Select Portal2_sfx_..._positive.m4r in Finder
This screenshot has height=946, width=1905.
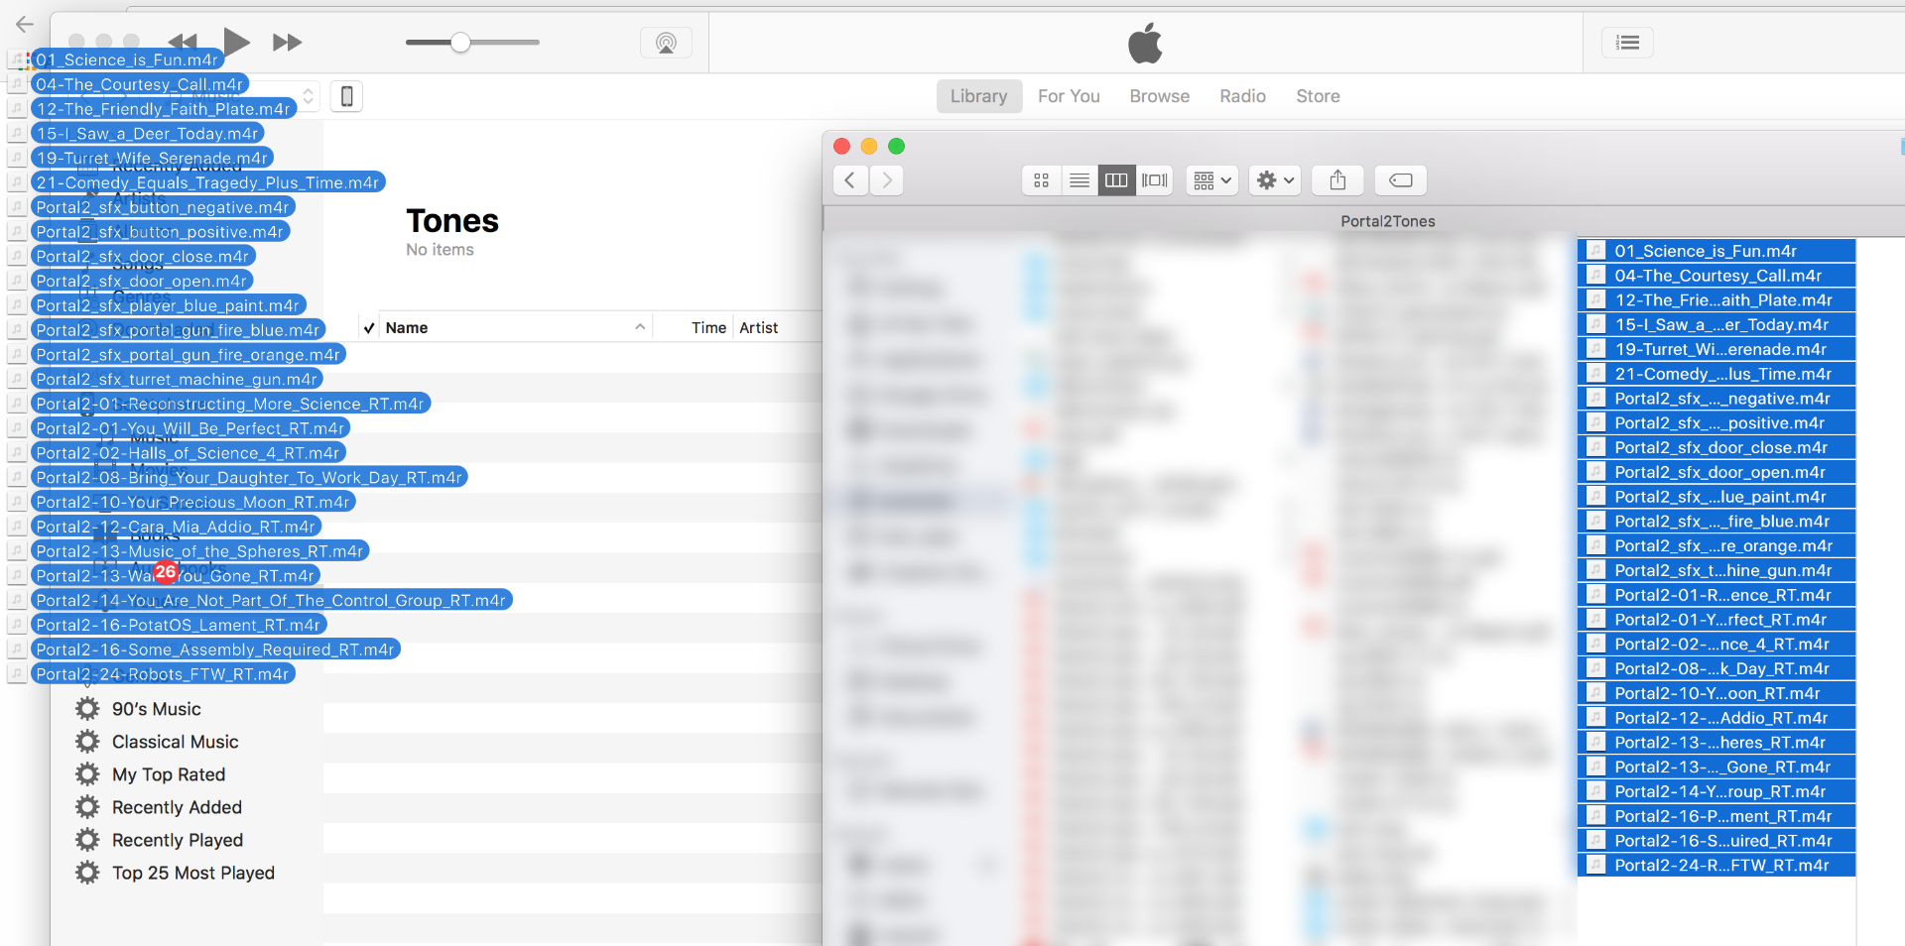click(x=1716, y=423)
